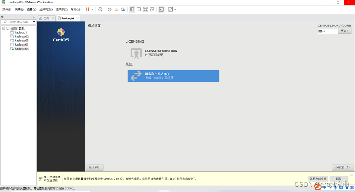Select hadoop03 in the library tree

pos(21,41)
